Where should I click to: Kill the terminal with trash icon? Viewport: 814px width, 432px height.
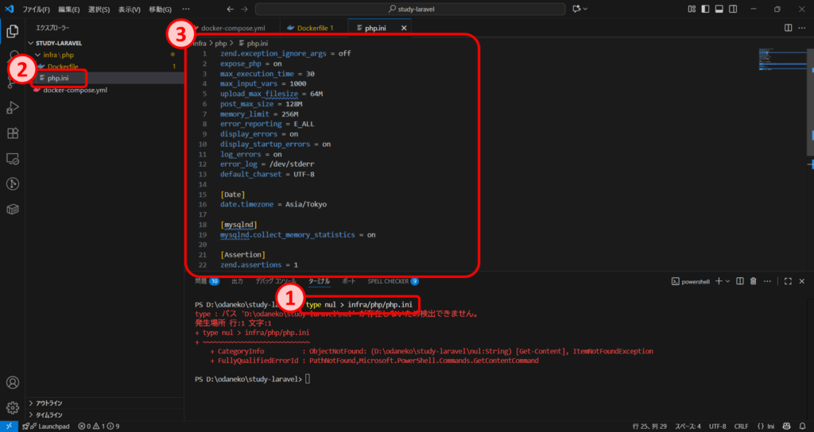tap(753, 281)
